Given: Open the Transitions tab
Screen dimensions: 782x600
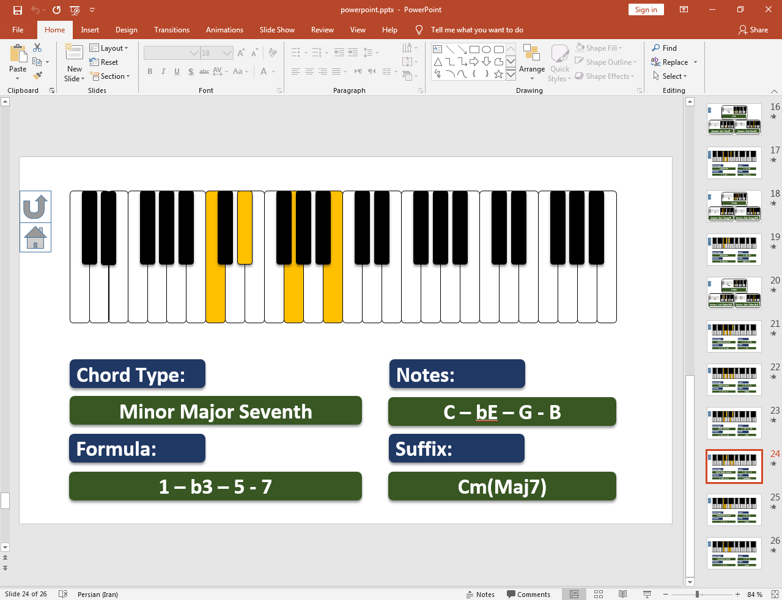Looking at the screenshot, I should click(172, 30).
